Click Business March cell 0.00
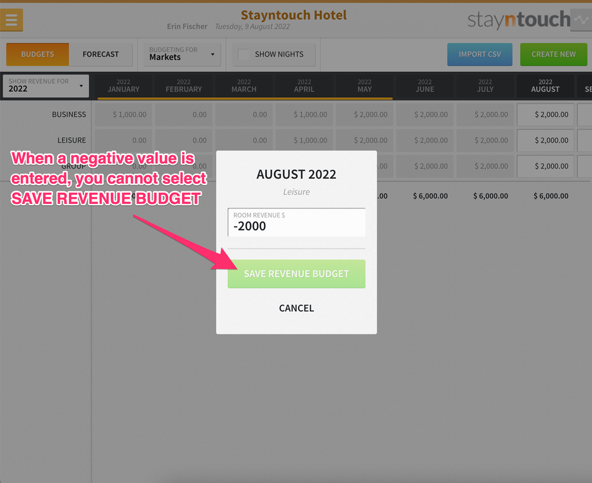592x483 pixels. pyautogui.click(x=244, y=114)
